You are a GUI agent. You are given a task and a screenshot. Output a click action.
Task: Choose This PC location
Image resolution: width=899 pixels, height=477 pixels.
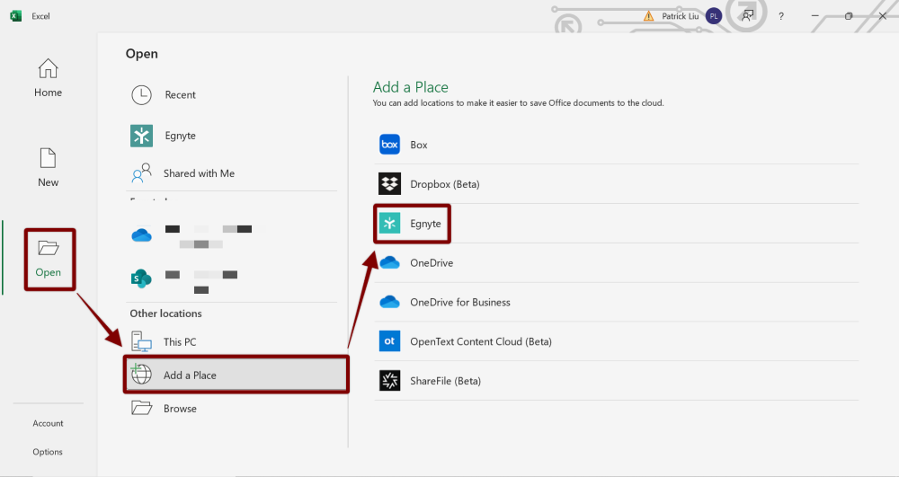(232, 342)
